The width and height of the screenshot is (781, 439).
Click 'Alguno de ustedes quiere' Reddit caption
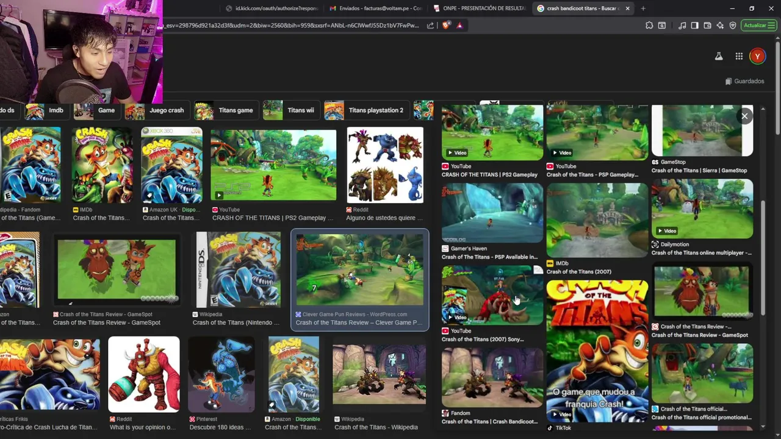pyautogui.click(x=384, y=218)
